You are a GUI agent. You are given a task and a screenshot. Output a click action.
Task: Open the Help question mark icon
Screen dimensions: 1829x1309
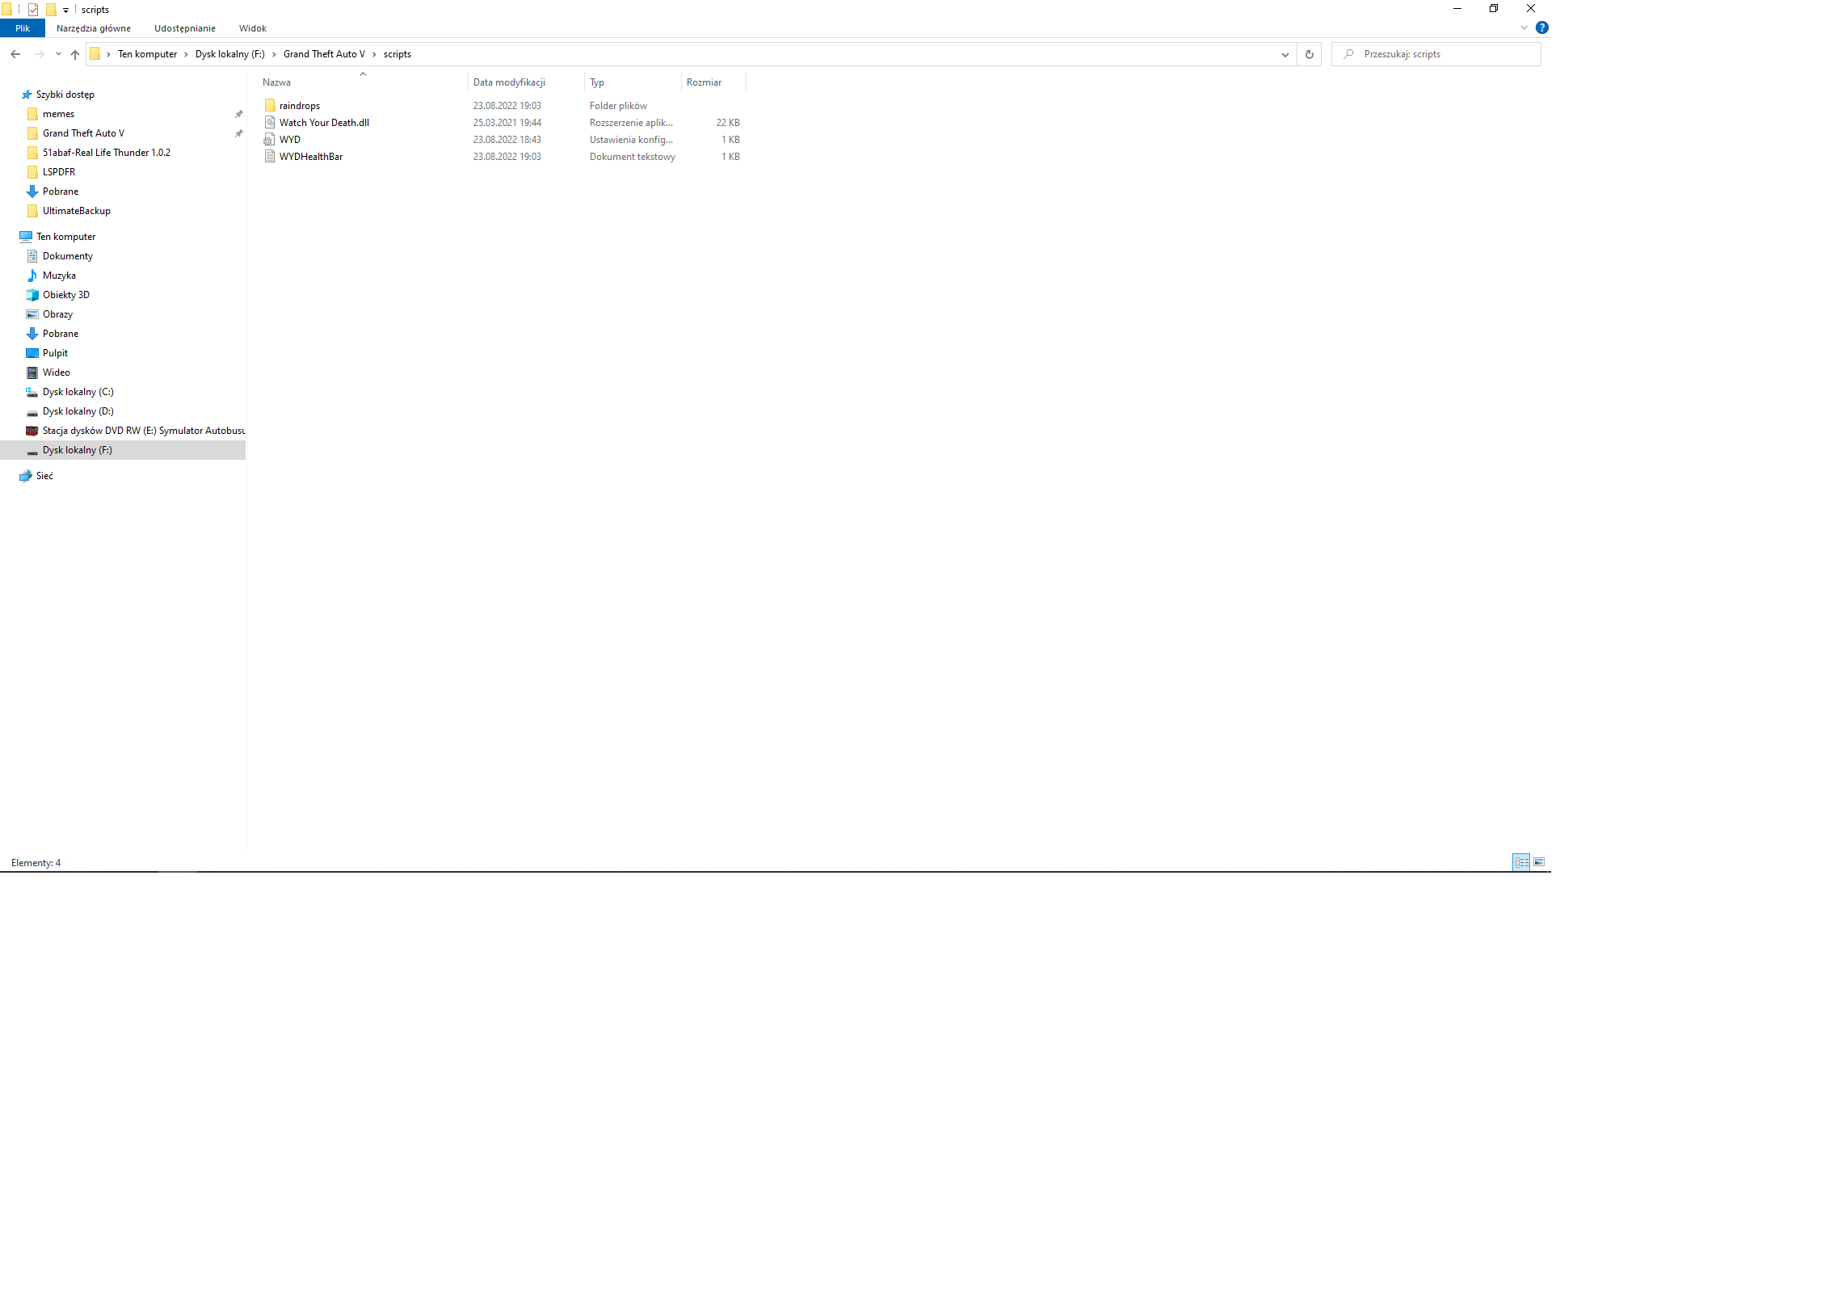coord(1541,28)
